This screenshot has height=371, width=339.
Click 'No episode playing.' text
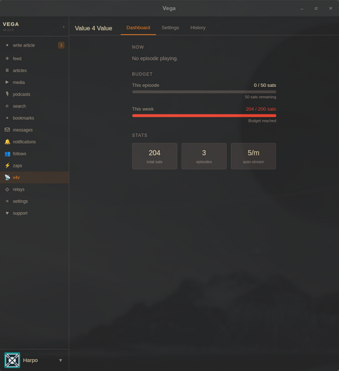click(155, 59)
